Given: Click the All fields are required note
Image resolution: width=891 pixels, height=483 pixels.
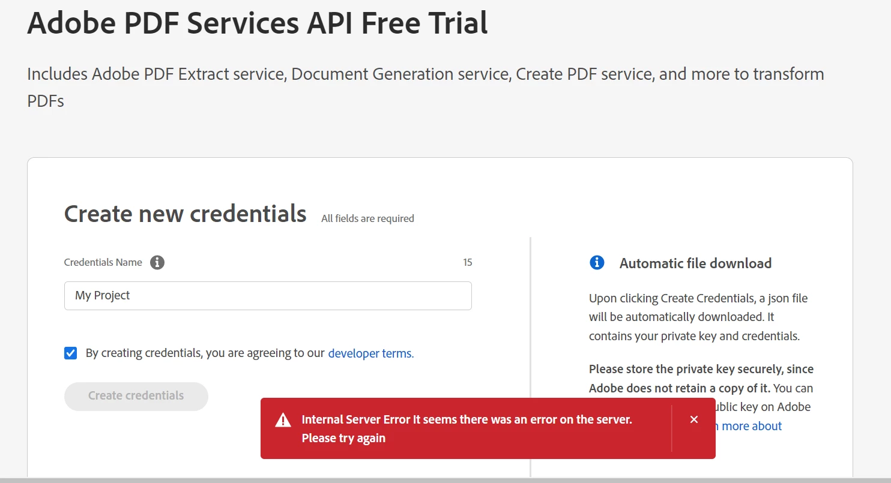Looking at the screenshot, I should pyautogui.click(x=367, y=218).
